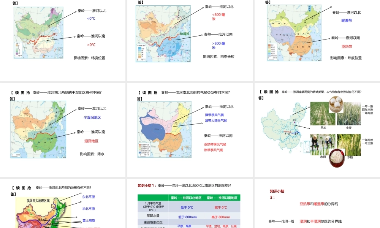Screen dimensions: 380x228
Task: Open the 知识小结1 comparison table slide
Action: tap(190, 204)
